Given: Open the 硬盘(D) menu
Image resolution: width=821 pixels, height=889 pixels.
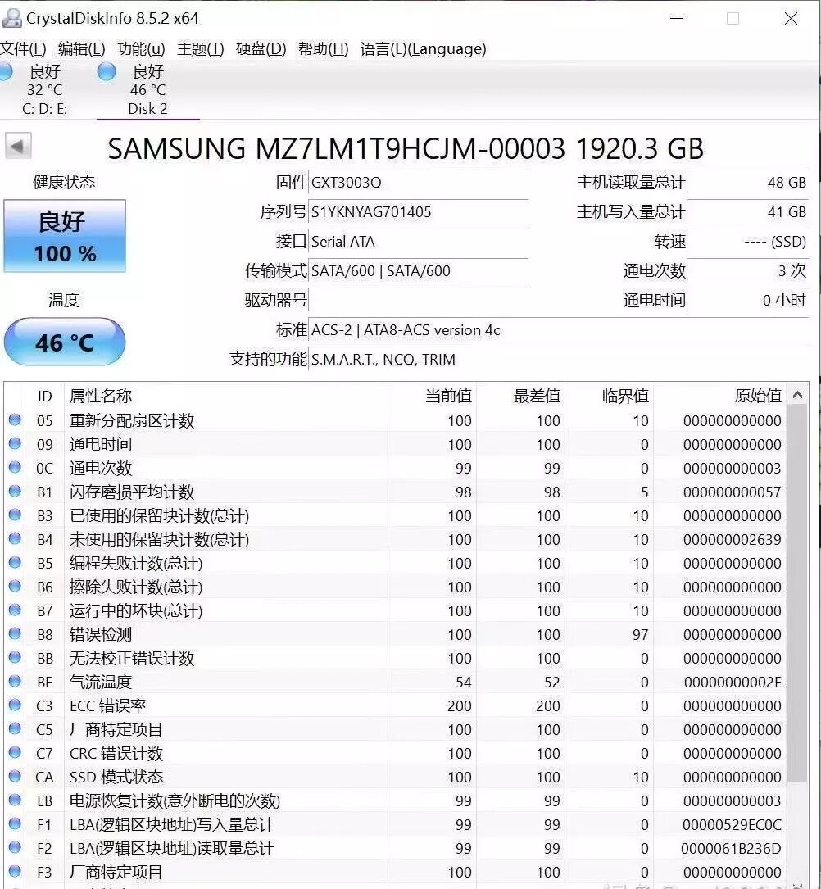Looking at the screenshot, I should (261, 49).
